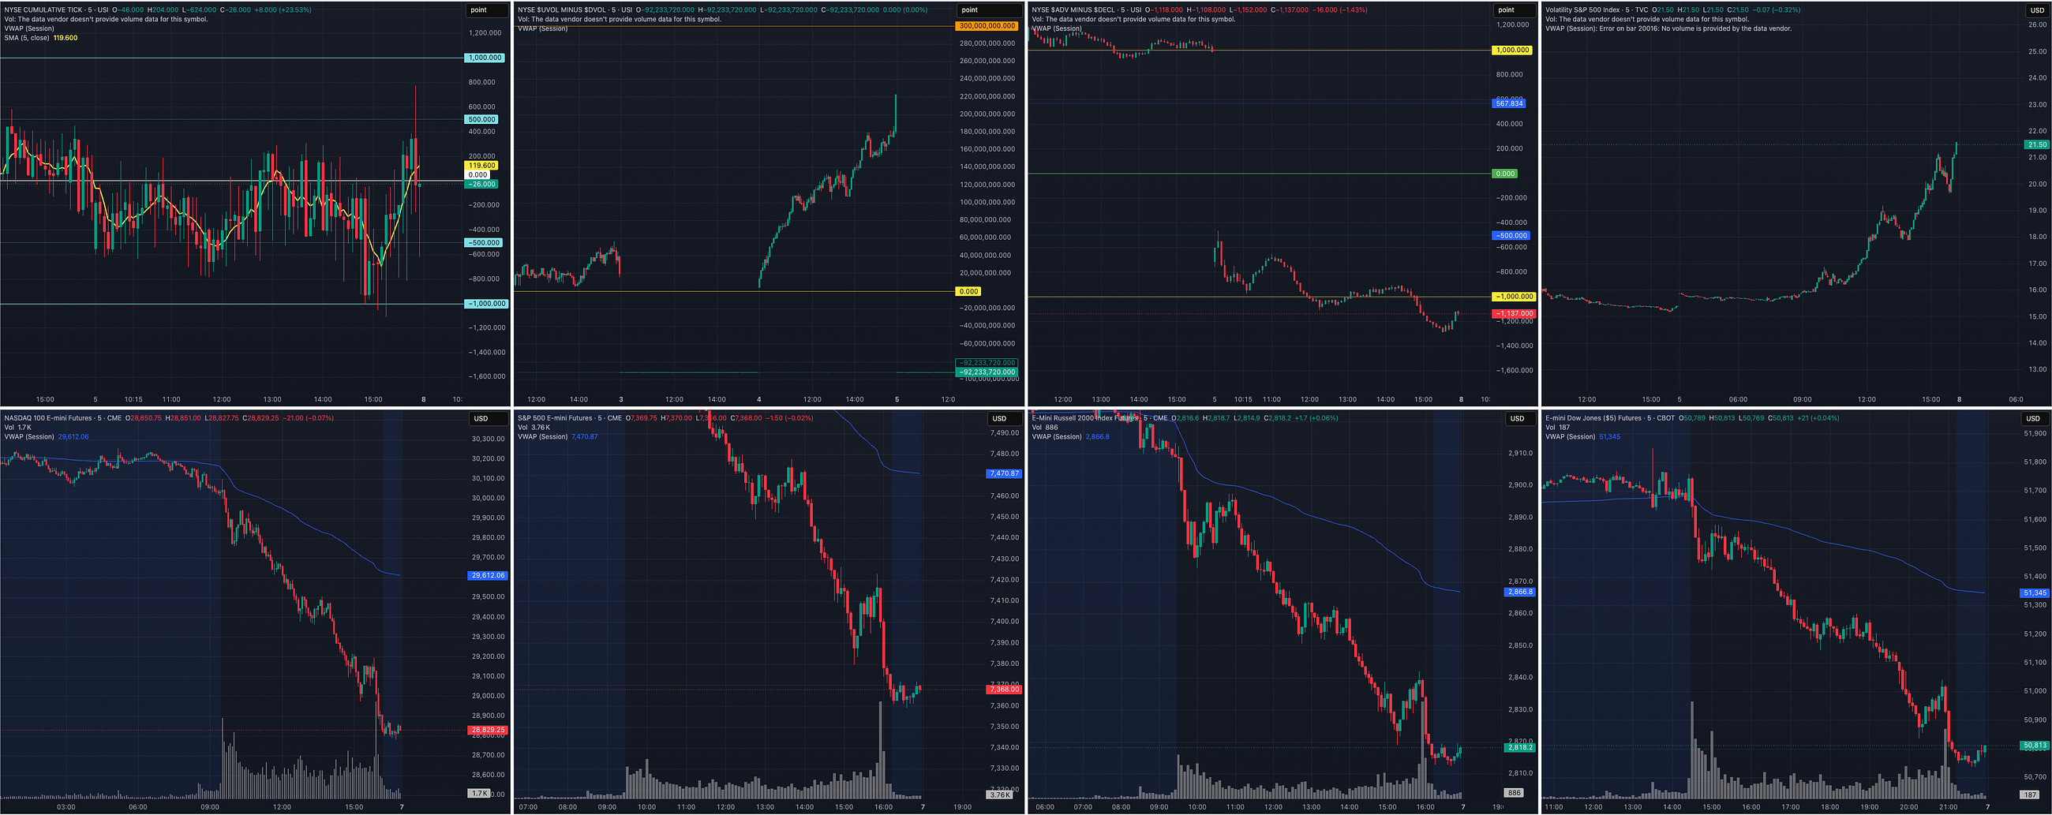The image size is (2052, 815).
Task: Click the 03:00 time label on NASDAQ chart axis
Action: [66, 807]
